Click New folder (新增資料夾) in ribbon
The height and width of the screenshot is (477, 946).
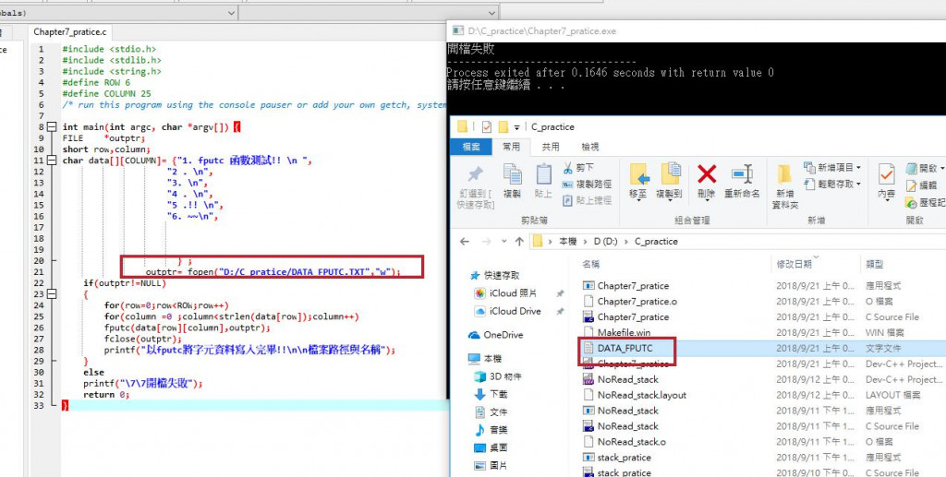pyautogui.click(x=785, y=186)
